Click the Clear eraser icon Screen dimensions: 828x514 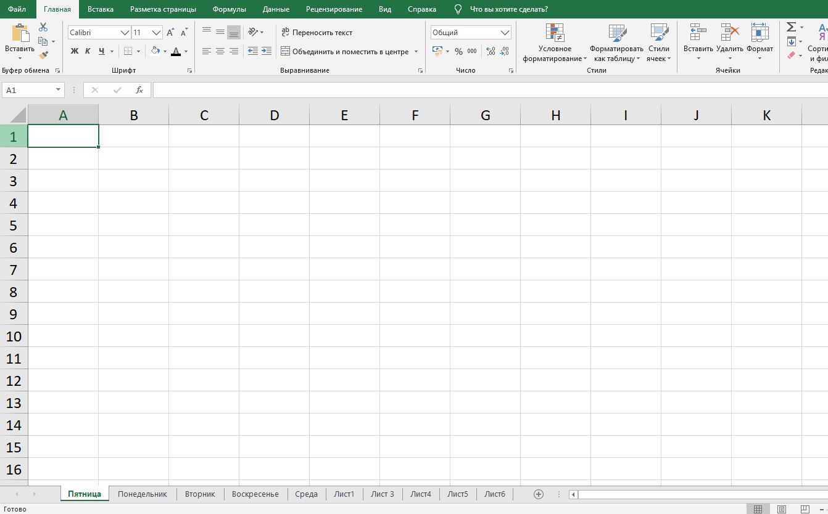point(792,55)
